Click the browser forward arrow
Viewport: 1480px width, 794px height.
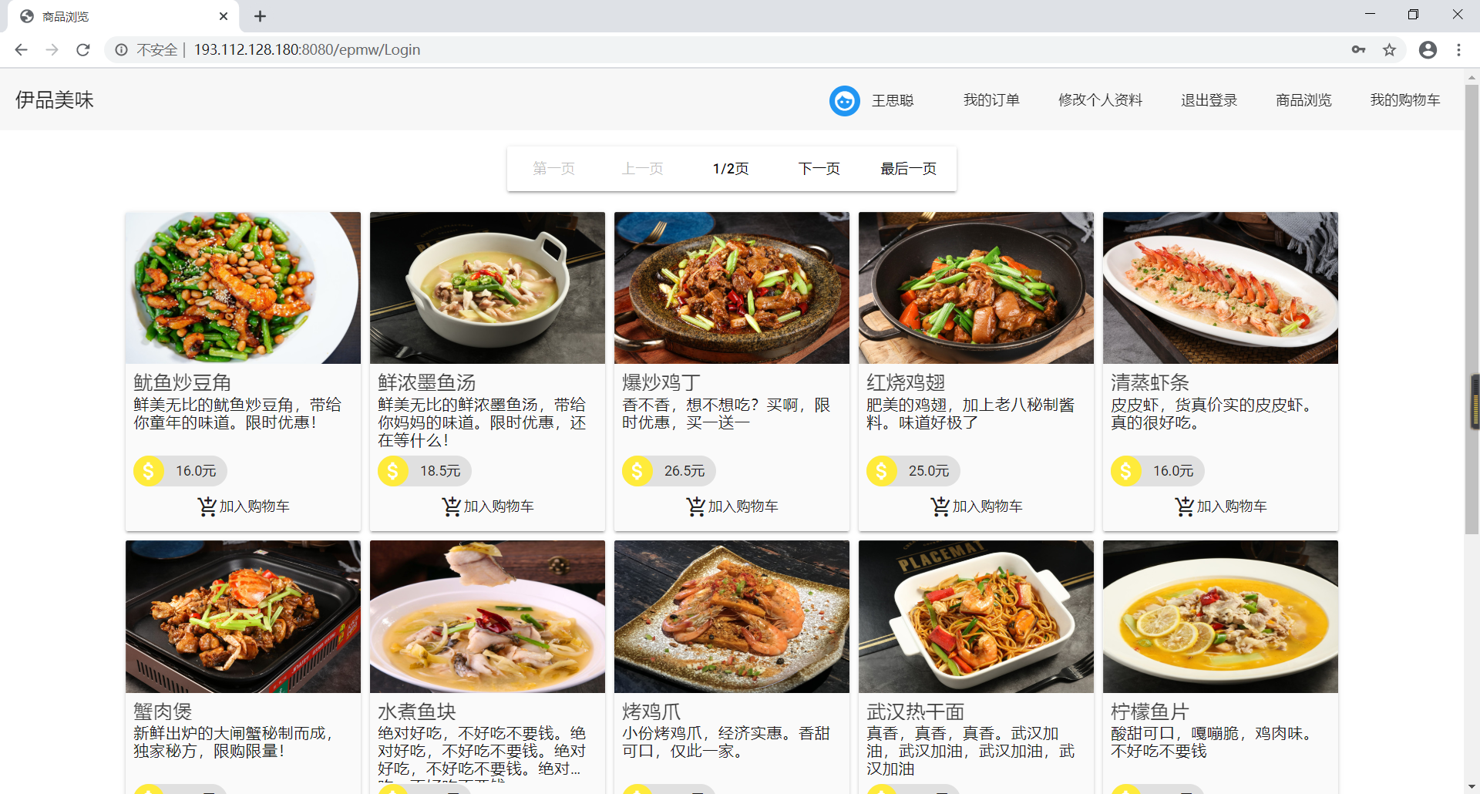(52, 50)
